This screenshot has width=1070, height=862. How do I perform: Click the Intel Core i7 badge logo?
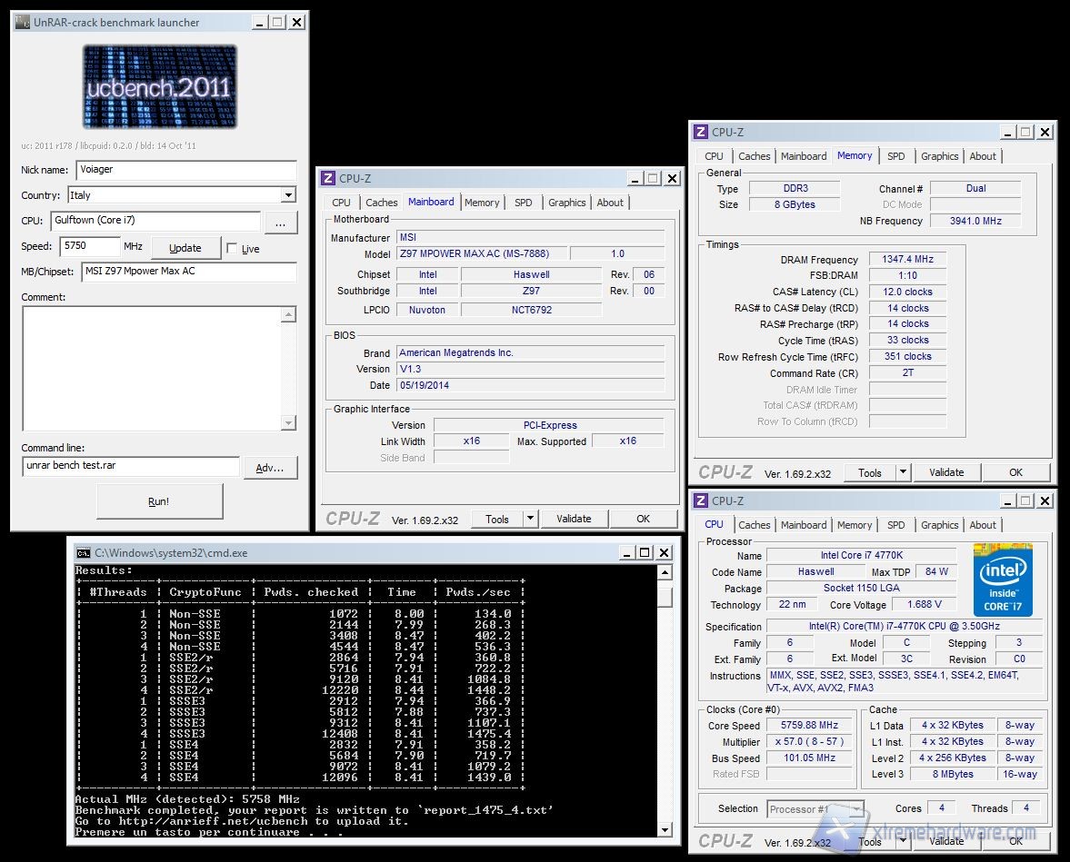pyautogui.click(x=1003, y=580)
